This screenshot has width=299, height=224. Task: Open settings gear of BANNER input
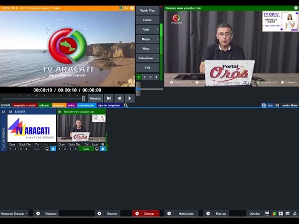tap(53, 149)
